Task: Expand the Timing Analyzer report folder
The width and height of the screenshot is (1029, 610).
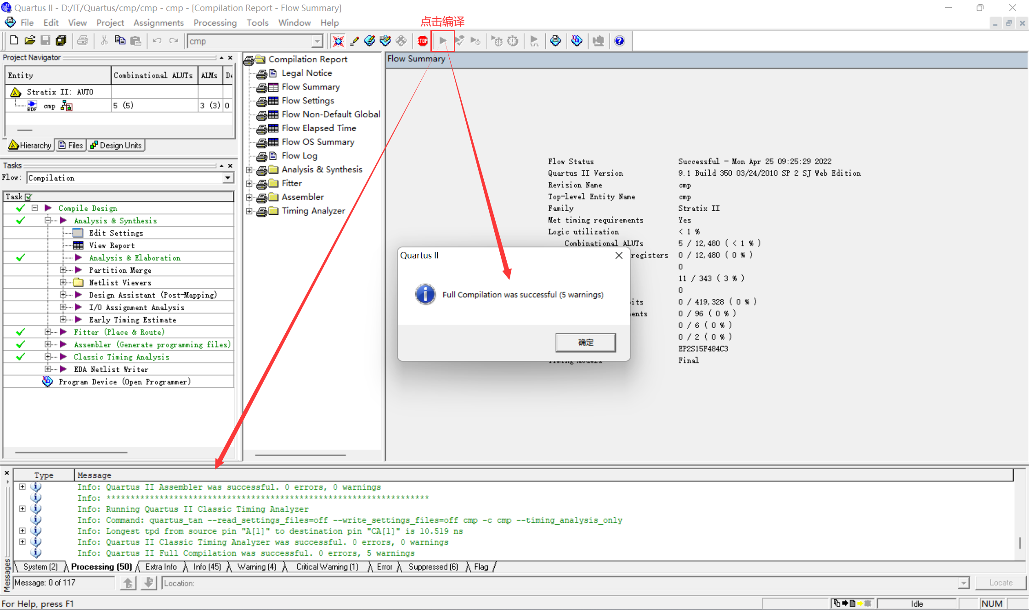Action: [x=249, y=211]
